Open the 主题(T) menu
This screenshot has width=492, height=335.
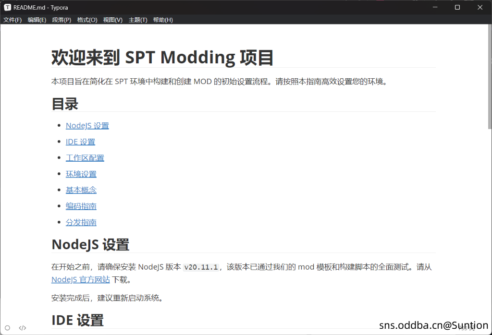(x=138, y=20)
